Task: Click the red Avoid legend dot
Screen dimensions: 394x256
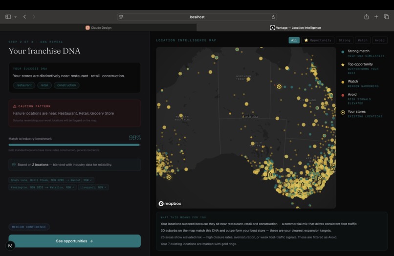Action: 343,95
